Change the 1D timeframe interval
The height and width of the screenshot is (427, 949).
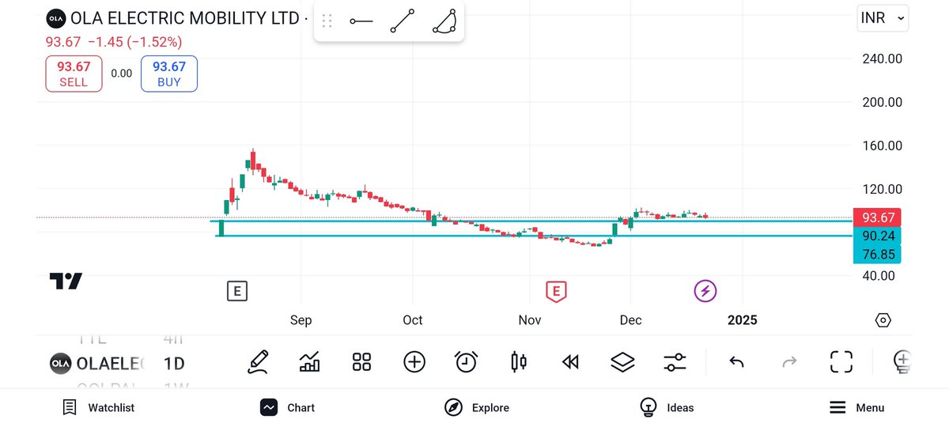173,364
